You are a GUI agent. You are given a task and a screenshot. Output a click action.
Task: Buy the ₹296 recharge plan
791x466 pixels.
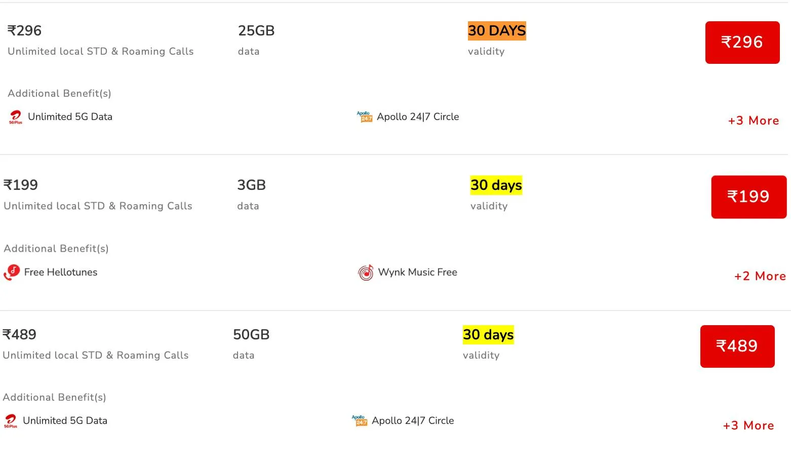[742, 43]
